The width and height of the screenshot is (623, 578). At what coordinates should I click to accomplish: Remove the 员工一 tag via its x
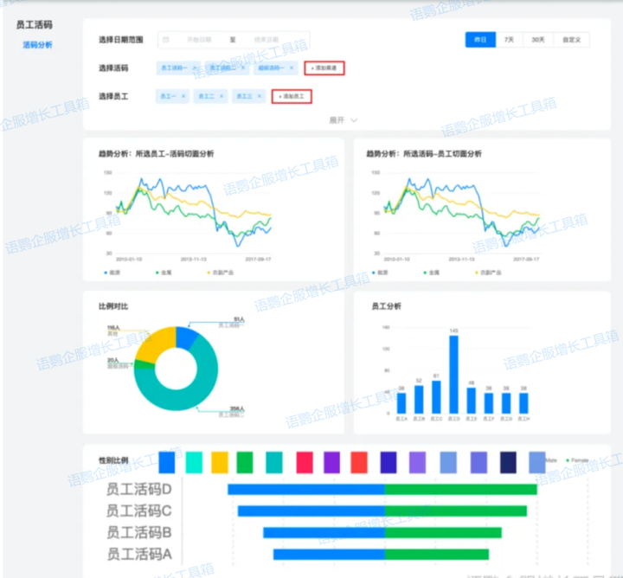tap(183, 96)
